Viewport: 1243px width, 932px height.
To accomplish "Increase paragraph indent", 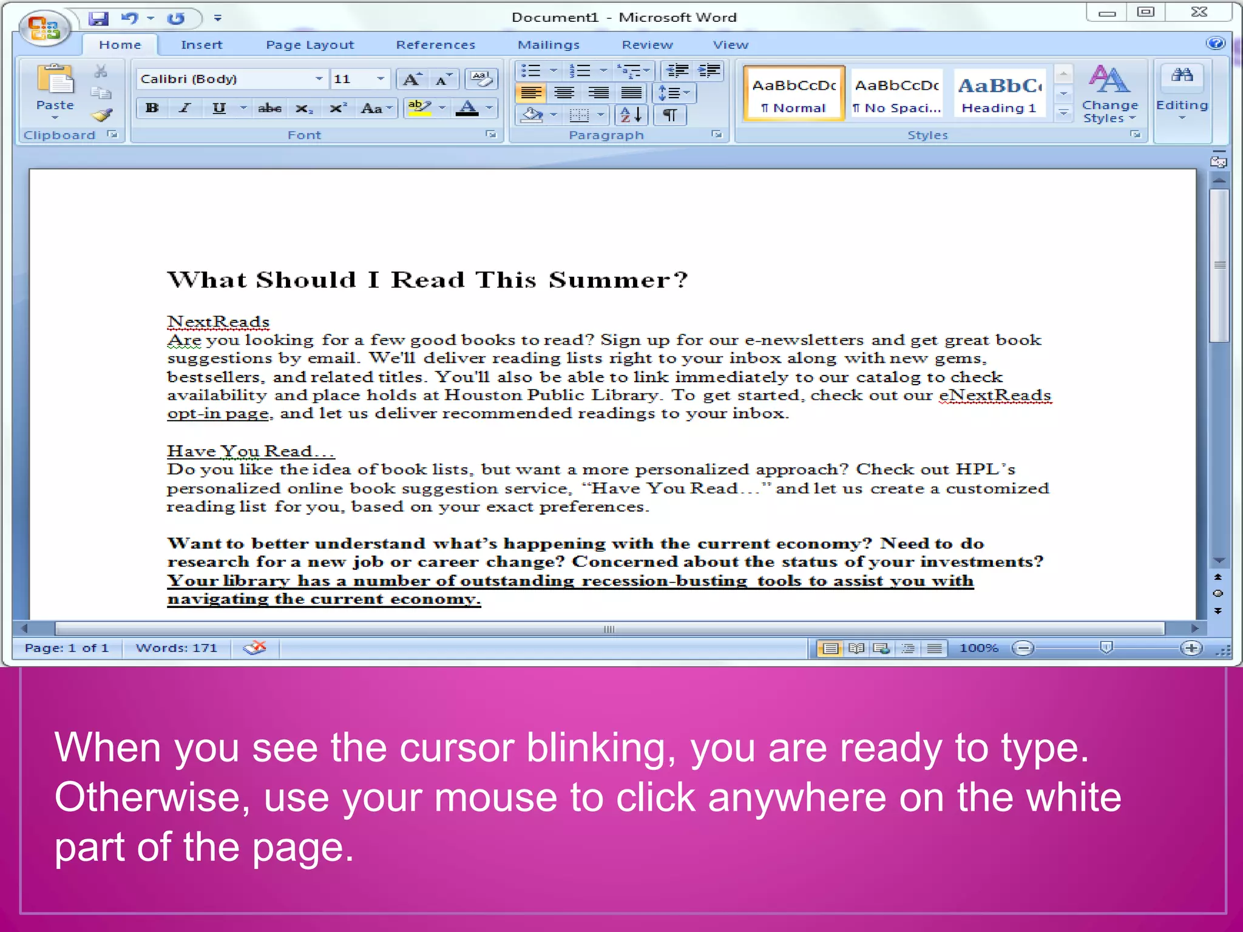I will [709, 71].
